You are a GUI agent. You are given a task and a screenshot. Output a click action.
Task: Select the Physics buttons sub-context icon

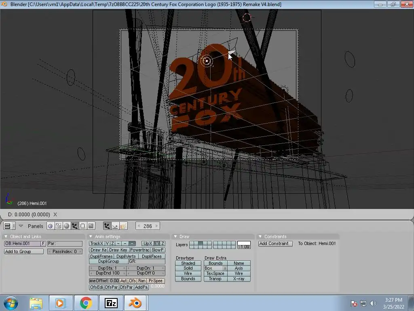click(115, 226)
